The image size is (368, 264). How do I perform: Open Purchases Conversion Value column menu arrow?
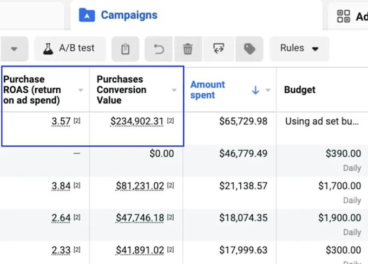point(174,91)
